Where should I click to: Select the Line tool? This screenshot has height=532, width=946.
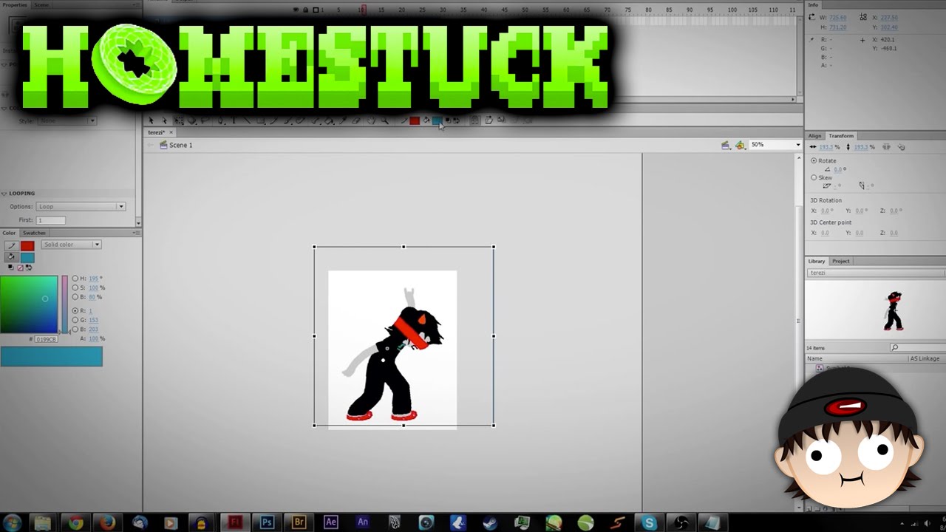click(x=247, y=120)
